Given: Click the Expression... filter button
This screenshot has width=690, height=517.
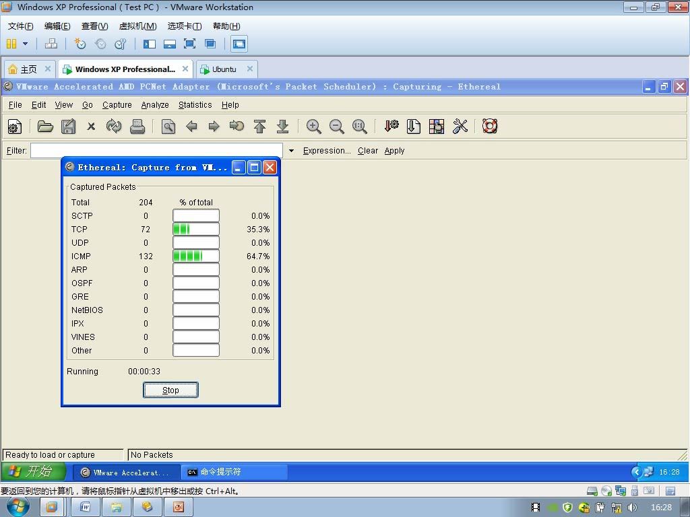Looking at the screenshot, I should click(x=327, y=151).
